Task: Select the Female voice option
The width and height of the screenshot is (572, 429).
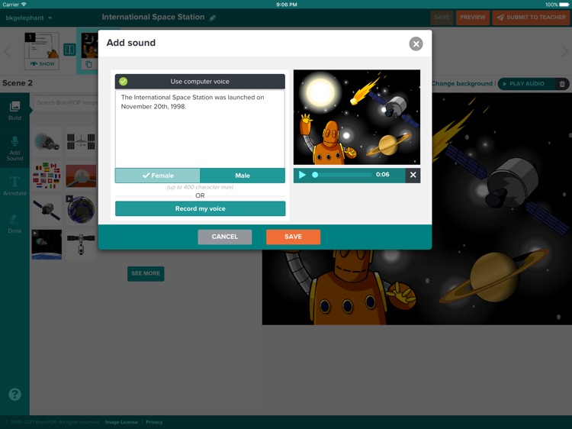Action: (x=158, y=176)
